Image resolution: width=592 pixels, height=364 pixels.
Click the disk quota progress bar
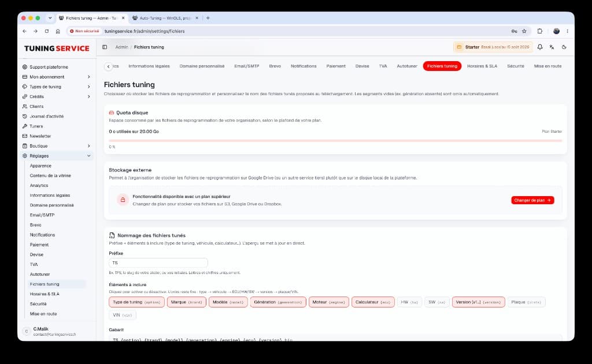(x=335, y=141)
